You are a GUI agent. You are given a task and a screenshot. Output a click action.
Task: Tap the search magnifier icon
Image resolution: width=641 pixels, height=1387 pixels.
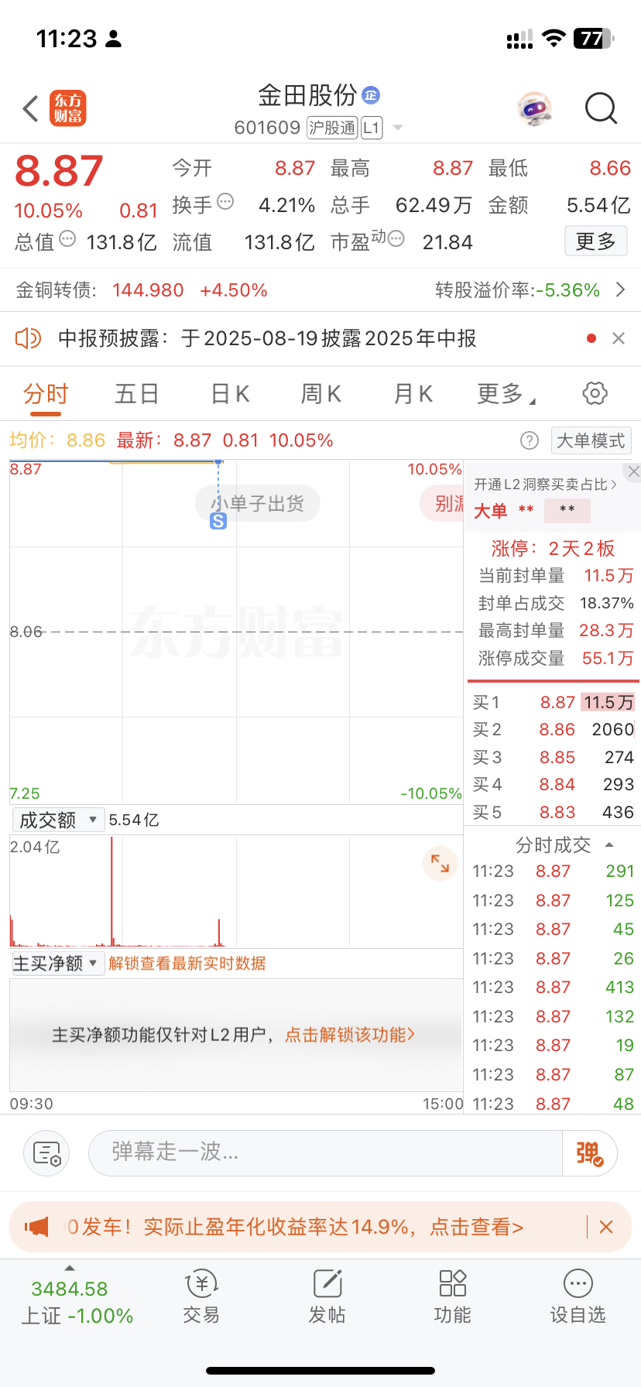coord(601,109)
